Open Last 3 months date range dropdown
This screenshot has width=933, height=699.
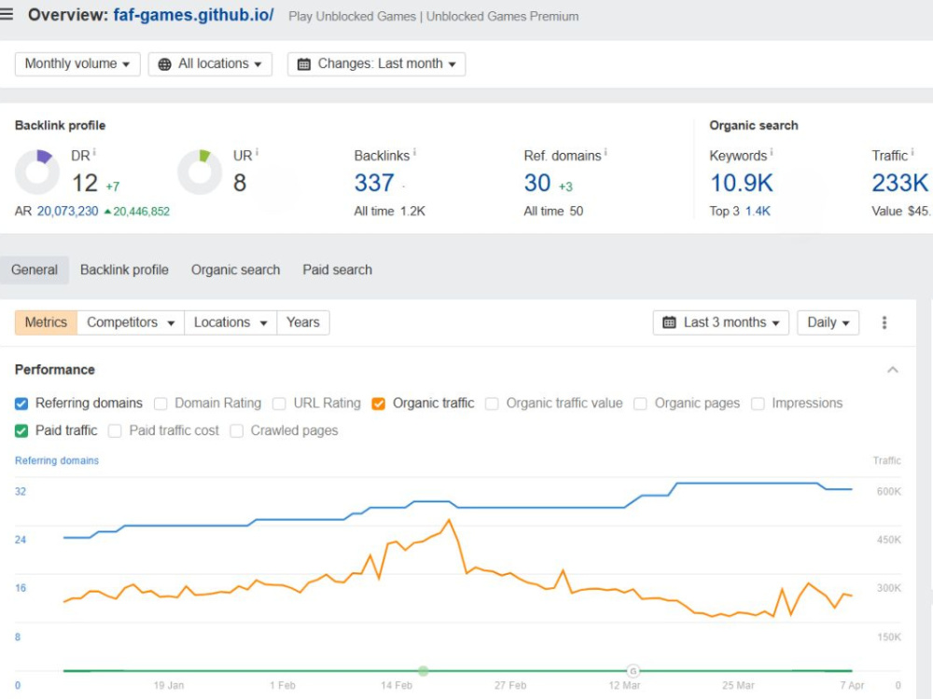tap(720, 322)
